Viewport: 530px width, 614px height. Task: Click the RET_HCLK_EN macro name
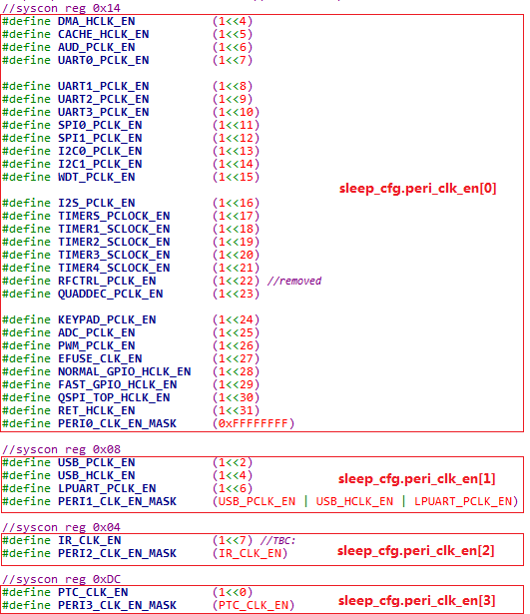pos(96,410)
